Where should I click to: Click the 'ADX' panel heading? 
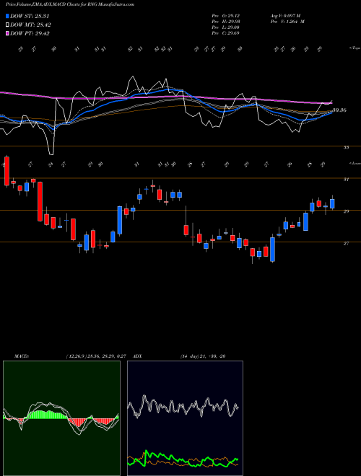(x=137, y=356)
